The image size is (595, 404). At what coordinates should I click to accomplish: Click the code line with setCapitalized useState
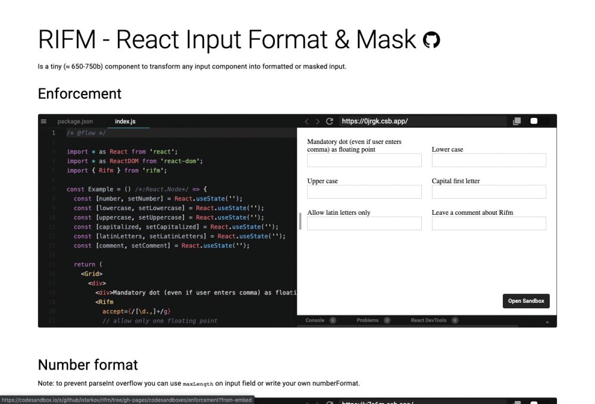click(x=176, y=227)
